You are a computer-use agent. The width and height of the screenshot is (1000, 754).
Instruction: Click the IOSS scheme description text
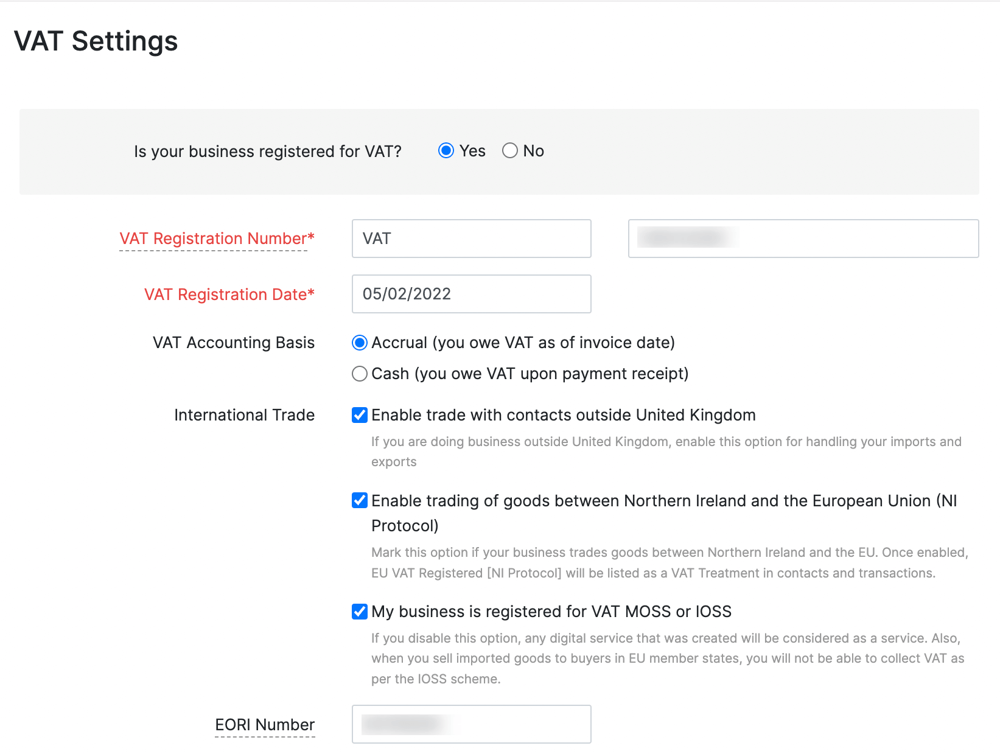pos(667,658)
